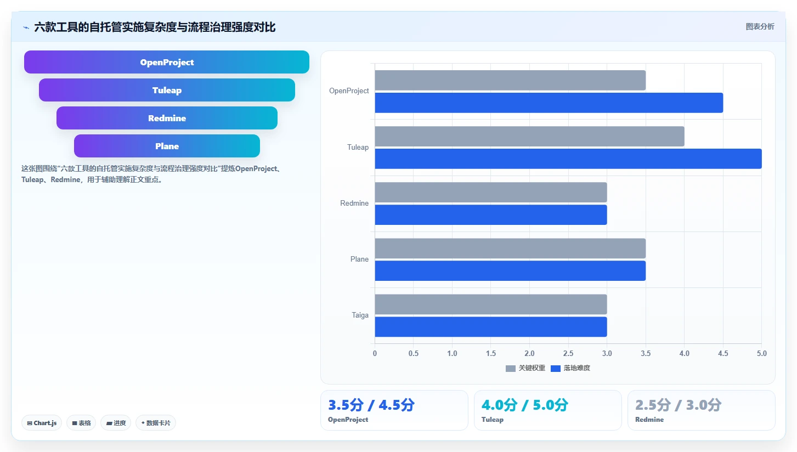Click the 1.5 x-axis tick label

pyautogui.click(x=491, y=354)
